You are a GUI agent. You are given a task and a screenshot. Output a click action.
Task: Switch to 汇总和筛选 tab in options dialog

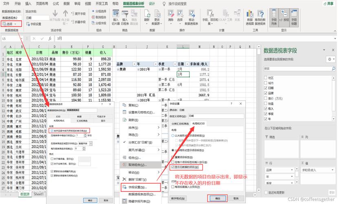(x=82, y=121)
